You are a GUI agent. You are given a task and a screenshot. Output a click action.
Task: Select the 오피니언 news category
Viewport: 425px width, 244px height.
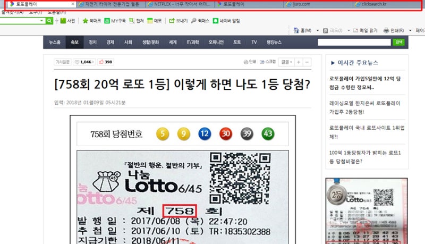coord(216,43)
